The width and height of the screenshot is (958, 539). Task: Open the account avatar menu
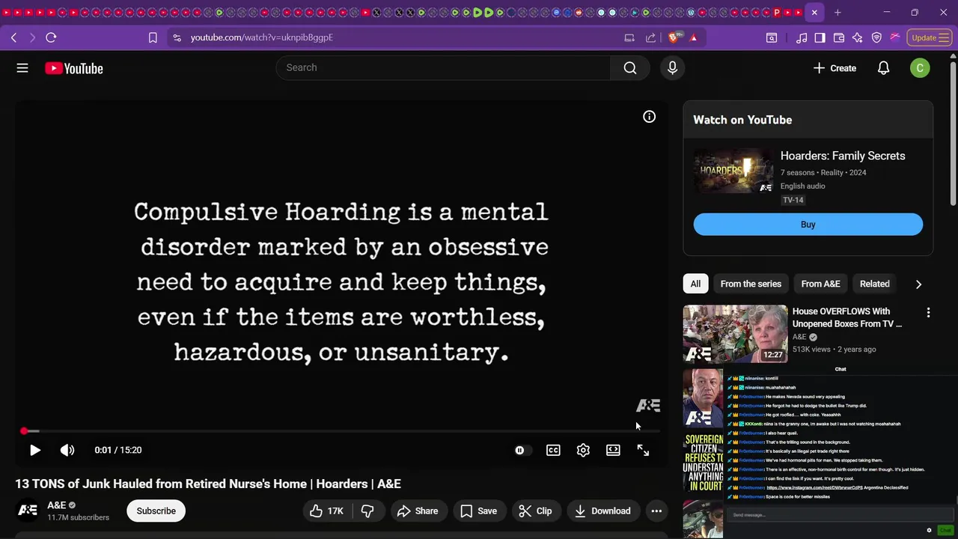tap(920, 68)
